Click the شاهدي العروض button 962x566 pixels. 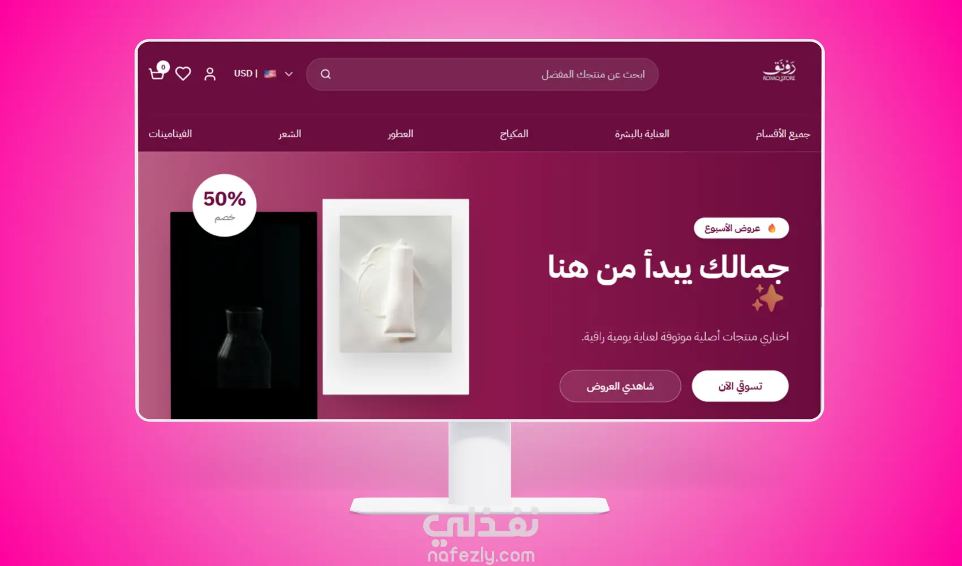pos(620,386)
